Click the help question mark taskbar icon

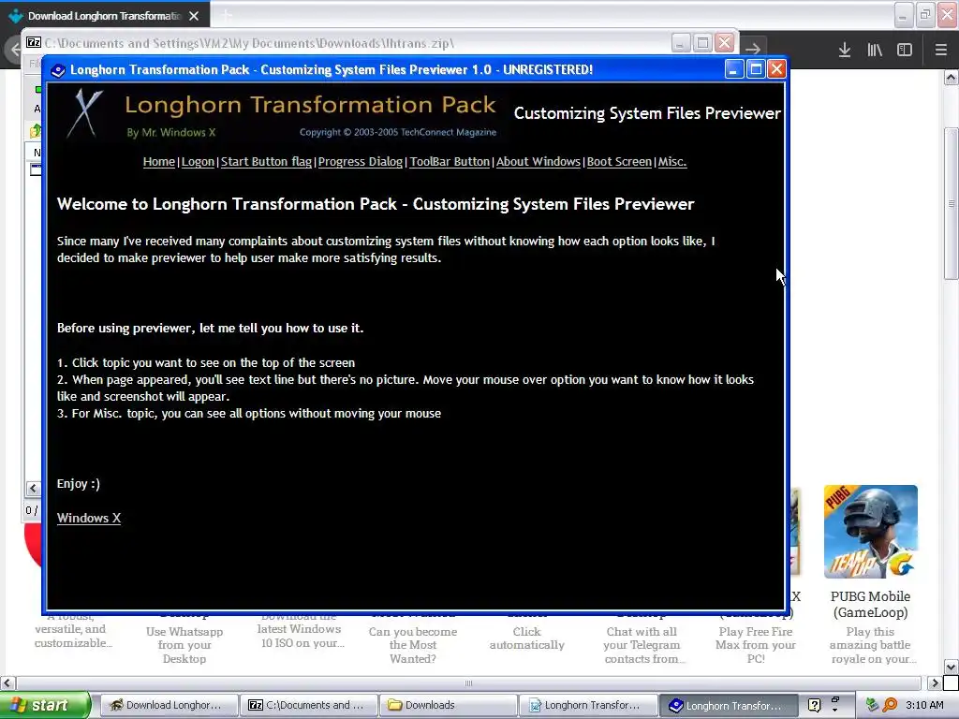[814, 705]
